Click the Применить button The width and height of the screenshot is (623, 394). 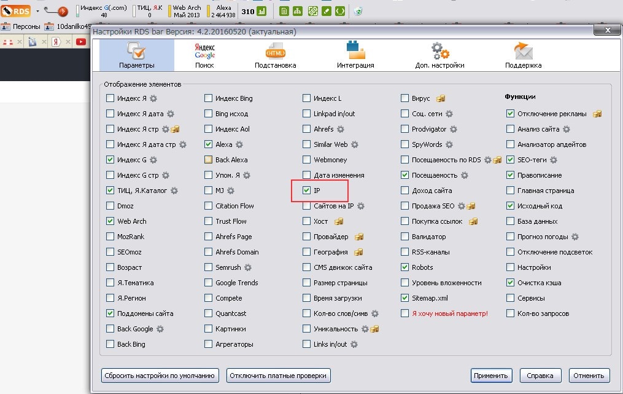tap(491, 376)
